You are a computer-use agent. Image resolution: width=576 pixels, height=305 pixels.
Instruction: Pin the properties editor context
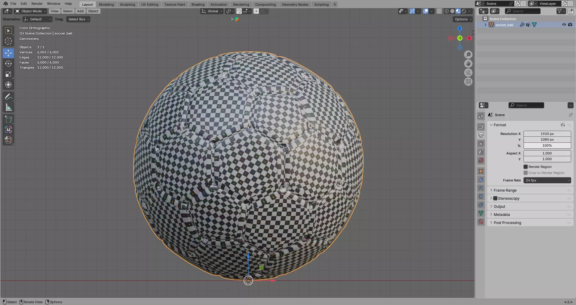click(570, 115)
